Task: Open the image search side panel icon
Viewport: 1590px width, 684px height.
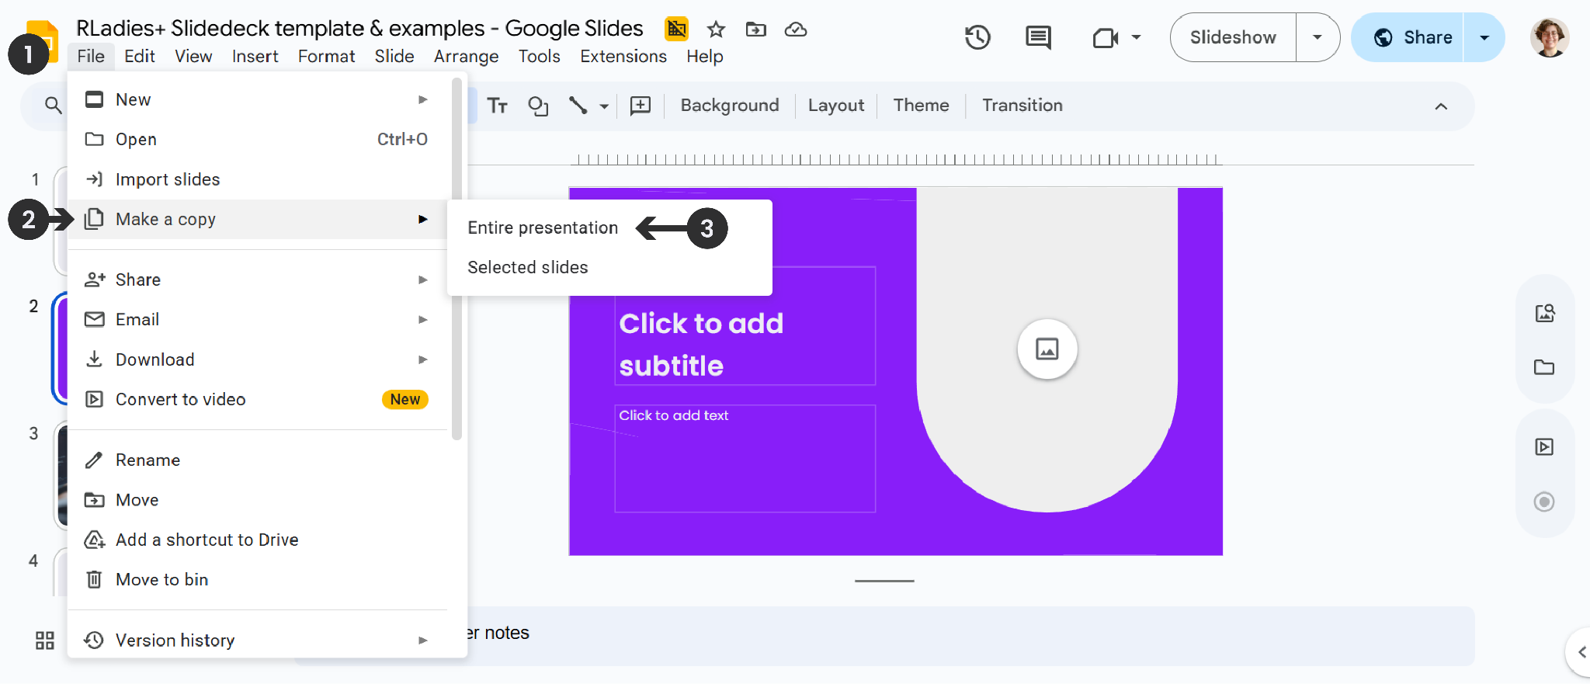Action: (x=1545, y=313)
